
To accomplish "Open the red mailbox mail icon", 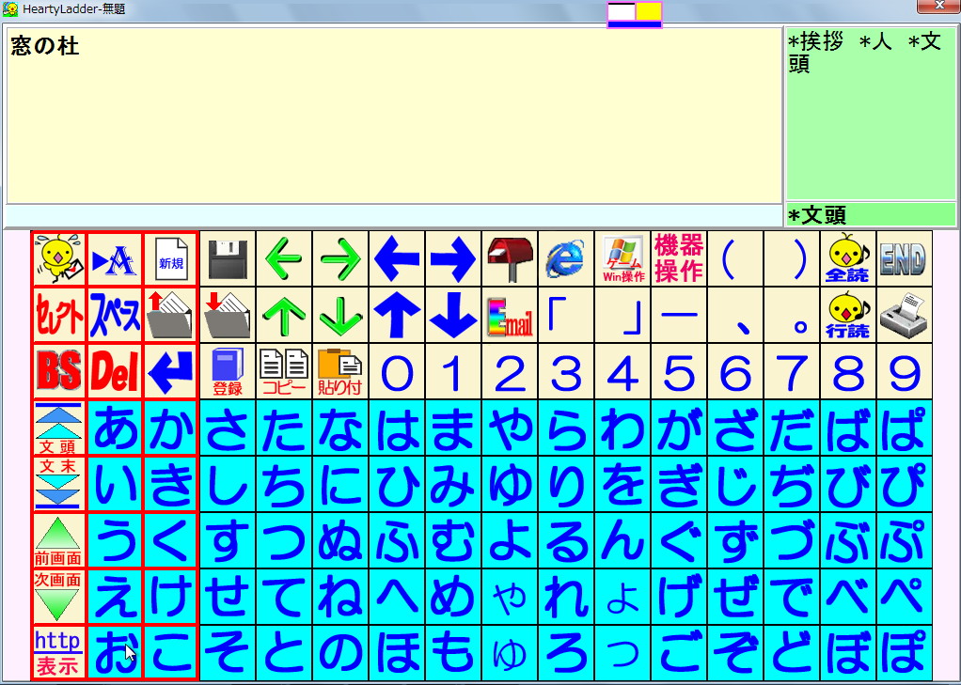I will tap(509, 258).
